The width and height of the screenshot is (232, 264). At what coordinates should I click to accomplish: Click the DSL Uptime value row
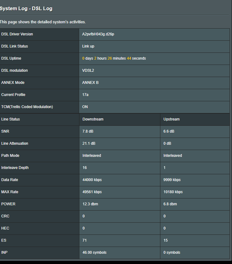click(x=154, y=58)
